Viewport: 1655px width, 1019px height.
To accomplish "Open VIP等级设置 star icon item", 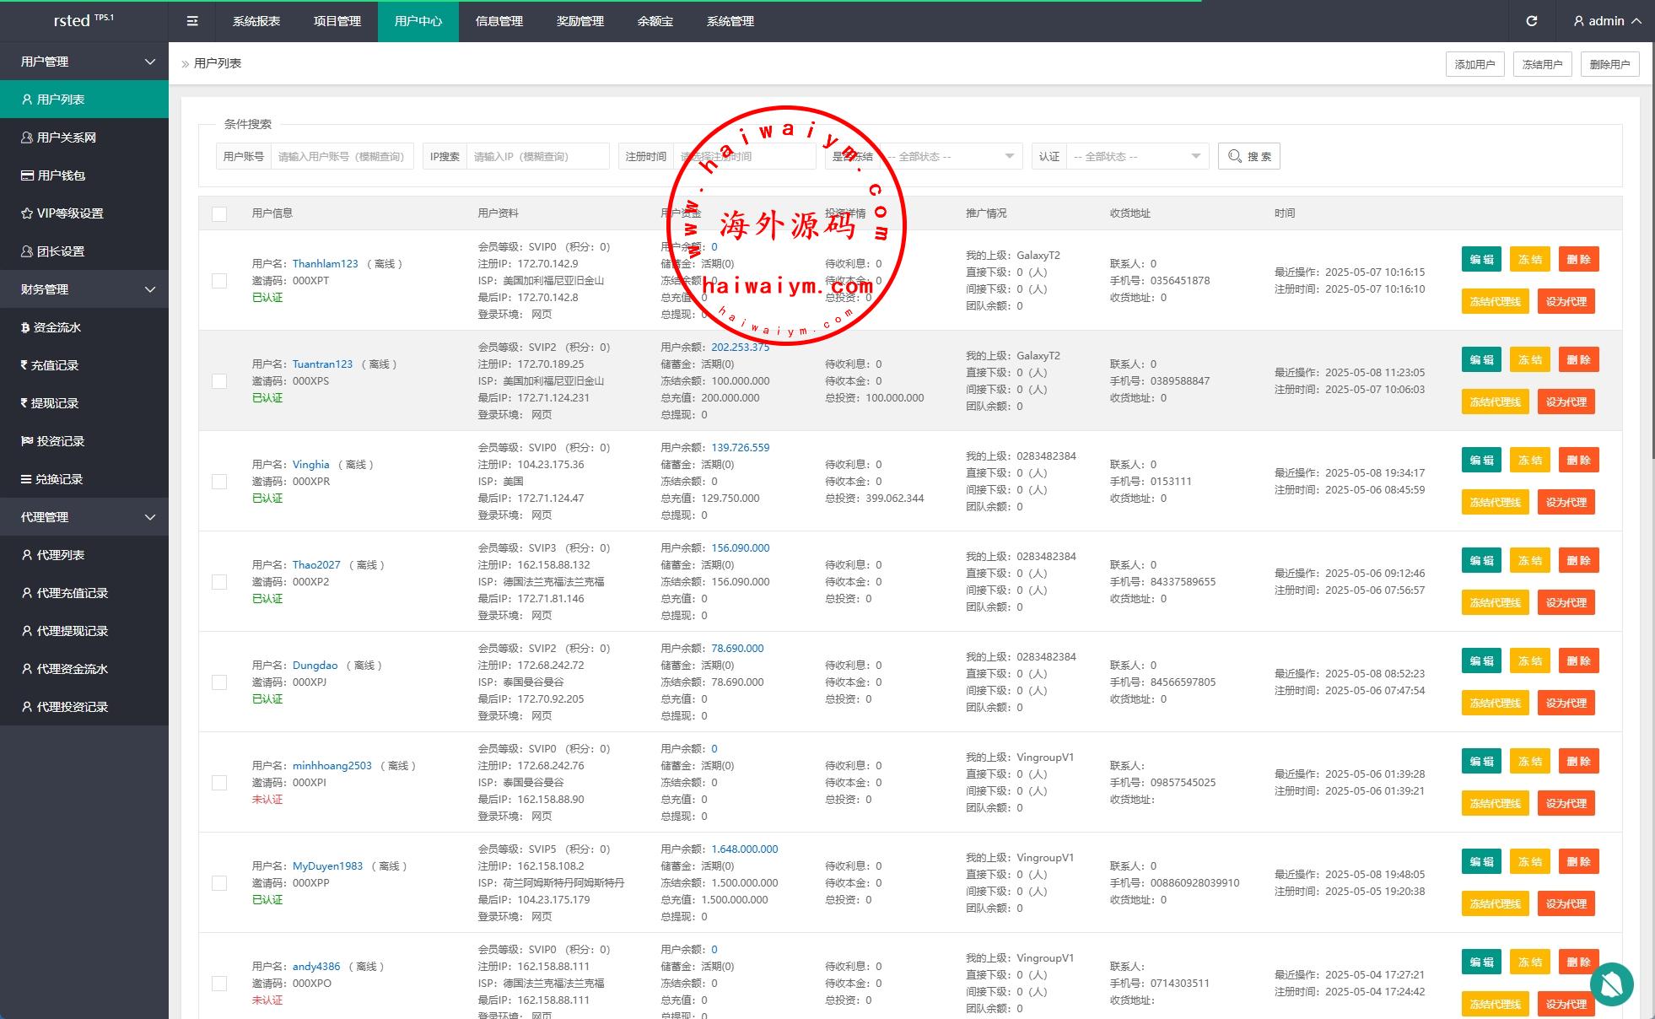I will 69,213.
